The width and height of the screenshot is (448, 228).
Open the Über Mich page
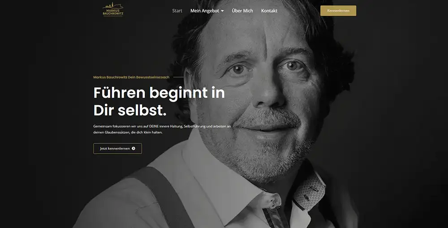(x=242, y=11)
